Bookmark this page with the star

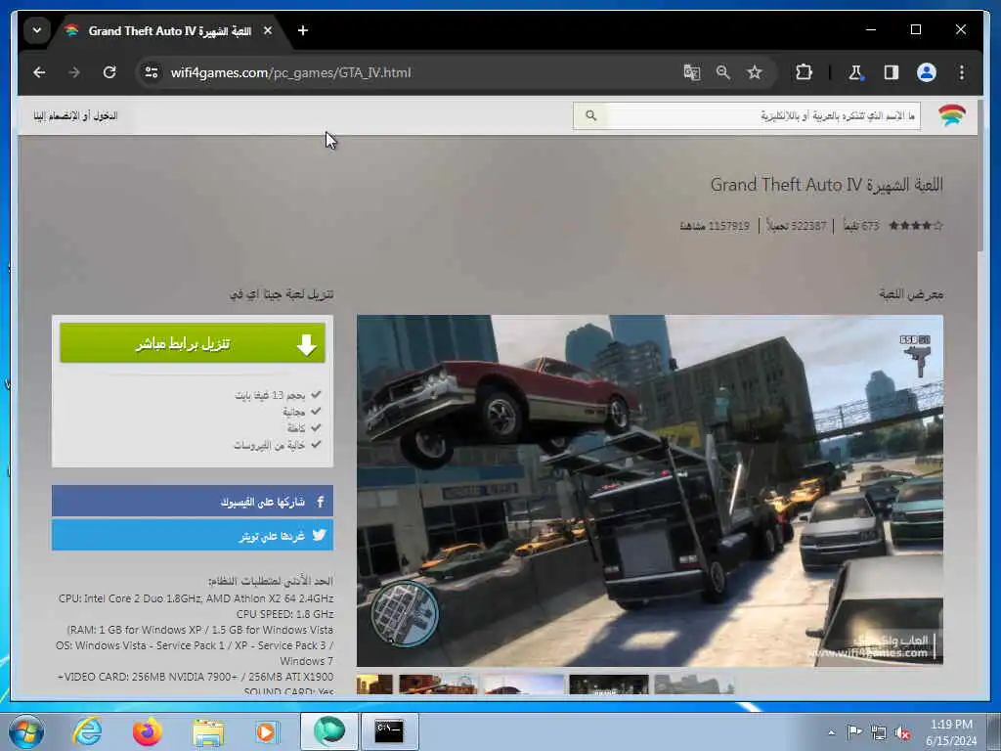coord(755,72)
